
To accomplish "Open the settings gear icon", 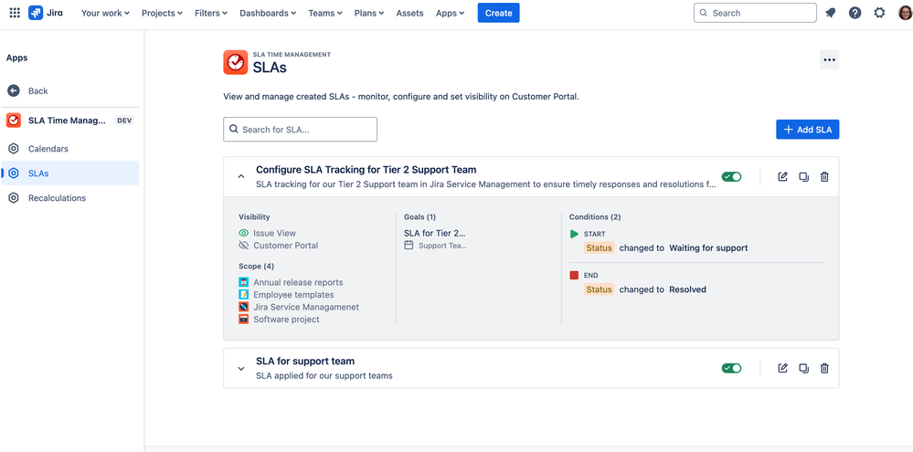I will [879, 13].
